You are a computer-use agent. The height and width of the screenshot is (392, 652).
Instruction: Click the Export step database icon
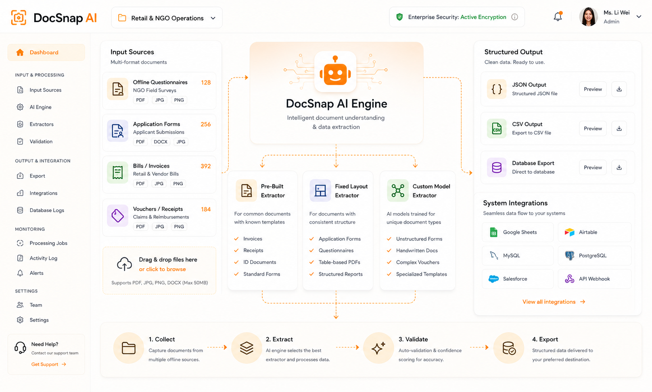[x=509, y=348]
